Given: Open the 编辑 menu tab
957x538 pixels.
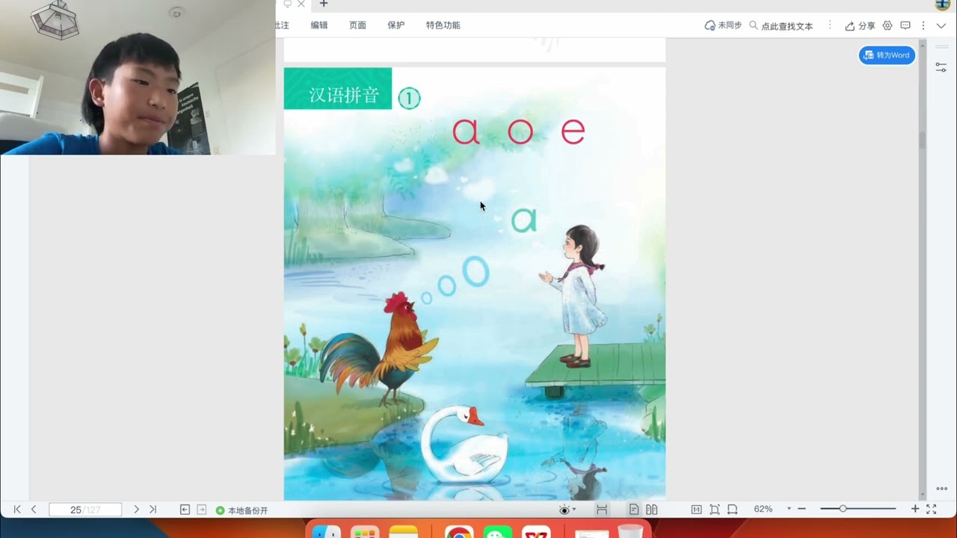Looking at the screenshot, I should 319,25.
